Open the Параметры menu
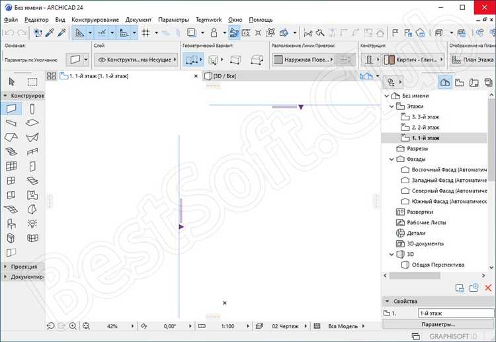The width and height of the screenshot is (496, 342). [173, 20]
